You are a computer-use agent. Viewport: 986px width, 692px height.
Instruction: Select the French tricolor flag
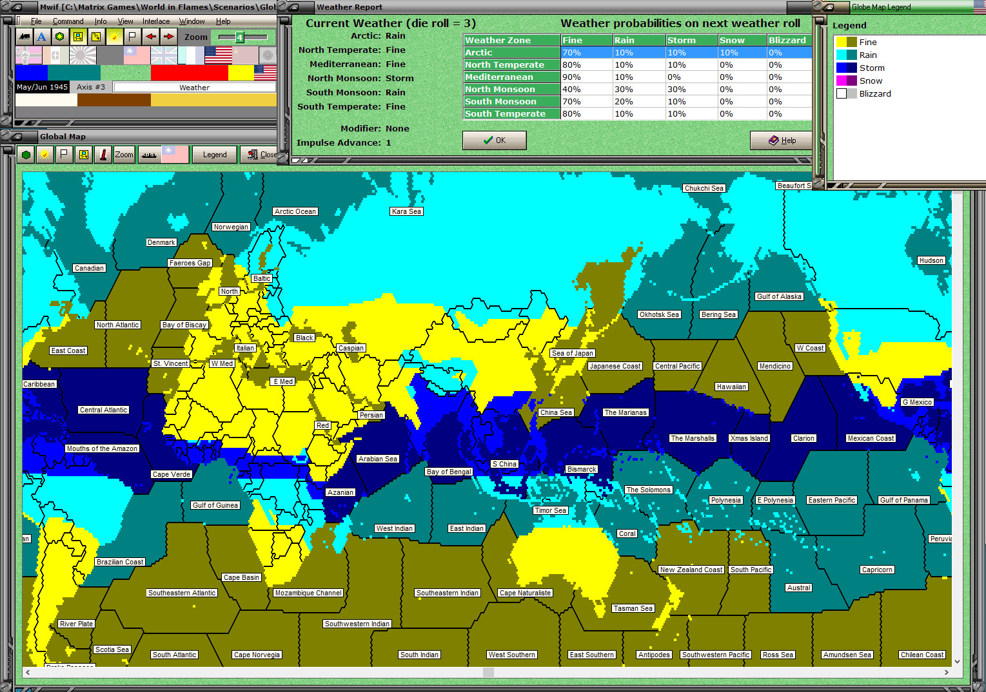191,55
